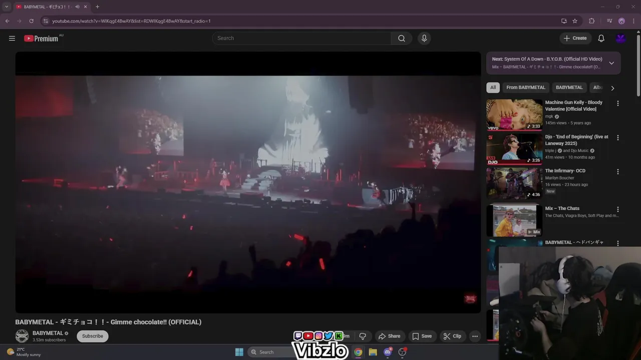The height and width of the screenshot is (360, 641).
Task: Open the BABYMETAL channel avatar
Action: (22, 336)
